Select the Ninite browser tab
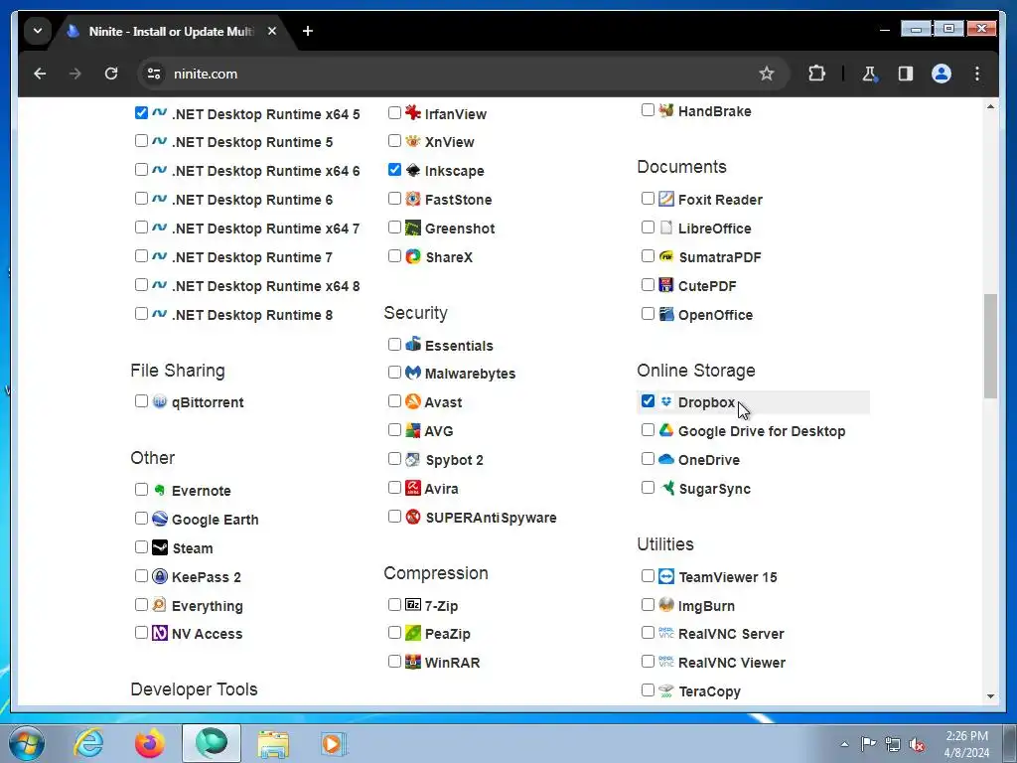The height and width of the screenshot is (763, 1017). click(x=173, y=31)
